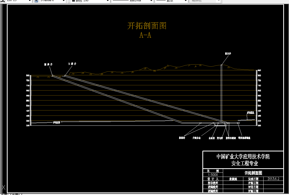Image resolution: width=289 pixels, height=195 pixels.
Task: Click the UCS icon at bottom left
Action: (4, 188)
